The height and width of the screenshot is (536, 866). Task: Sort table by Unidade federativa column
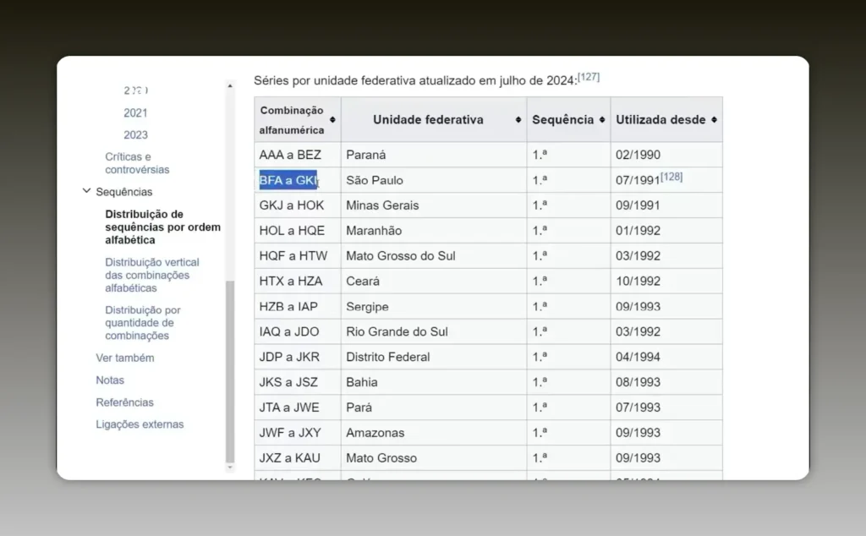point(518,120)
